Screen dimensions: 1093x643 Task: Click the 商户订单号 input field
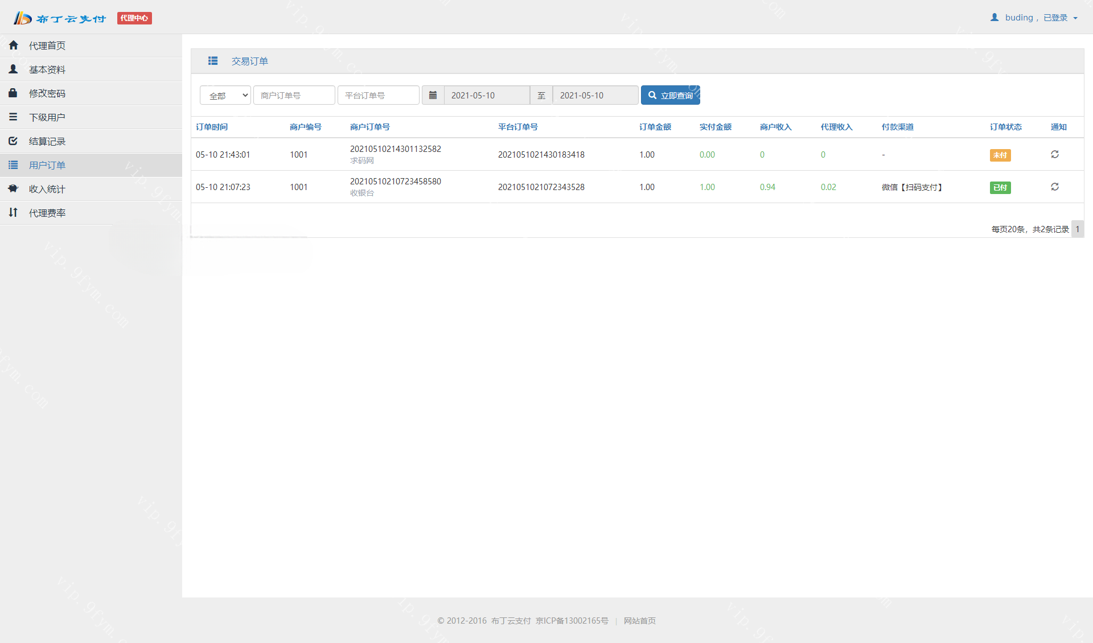[x=294, y=95]
